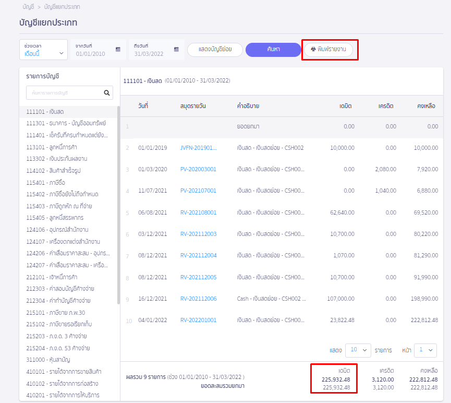This screenshot has width=451, height=403.
Task: Click the เครดิต column header
Action: click(x=386, y=106)
